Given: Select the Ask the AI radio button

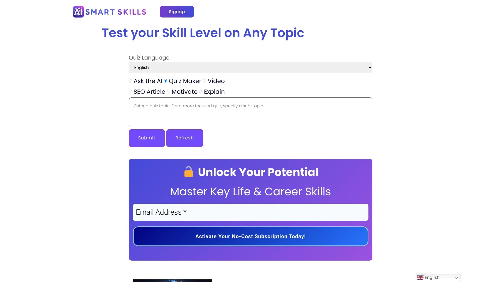Looking at the screenshot, I should point(131,81).
